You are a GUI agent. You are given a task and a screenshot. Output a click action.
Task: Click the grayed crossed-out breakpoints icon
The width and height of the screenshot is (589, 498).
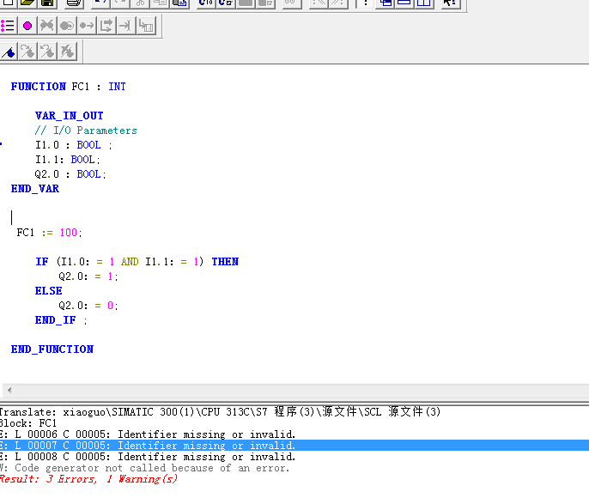tap(47, 26)
